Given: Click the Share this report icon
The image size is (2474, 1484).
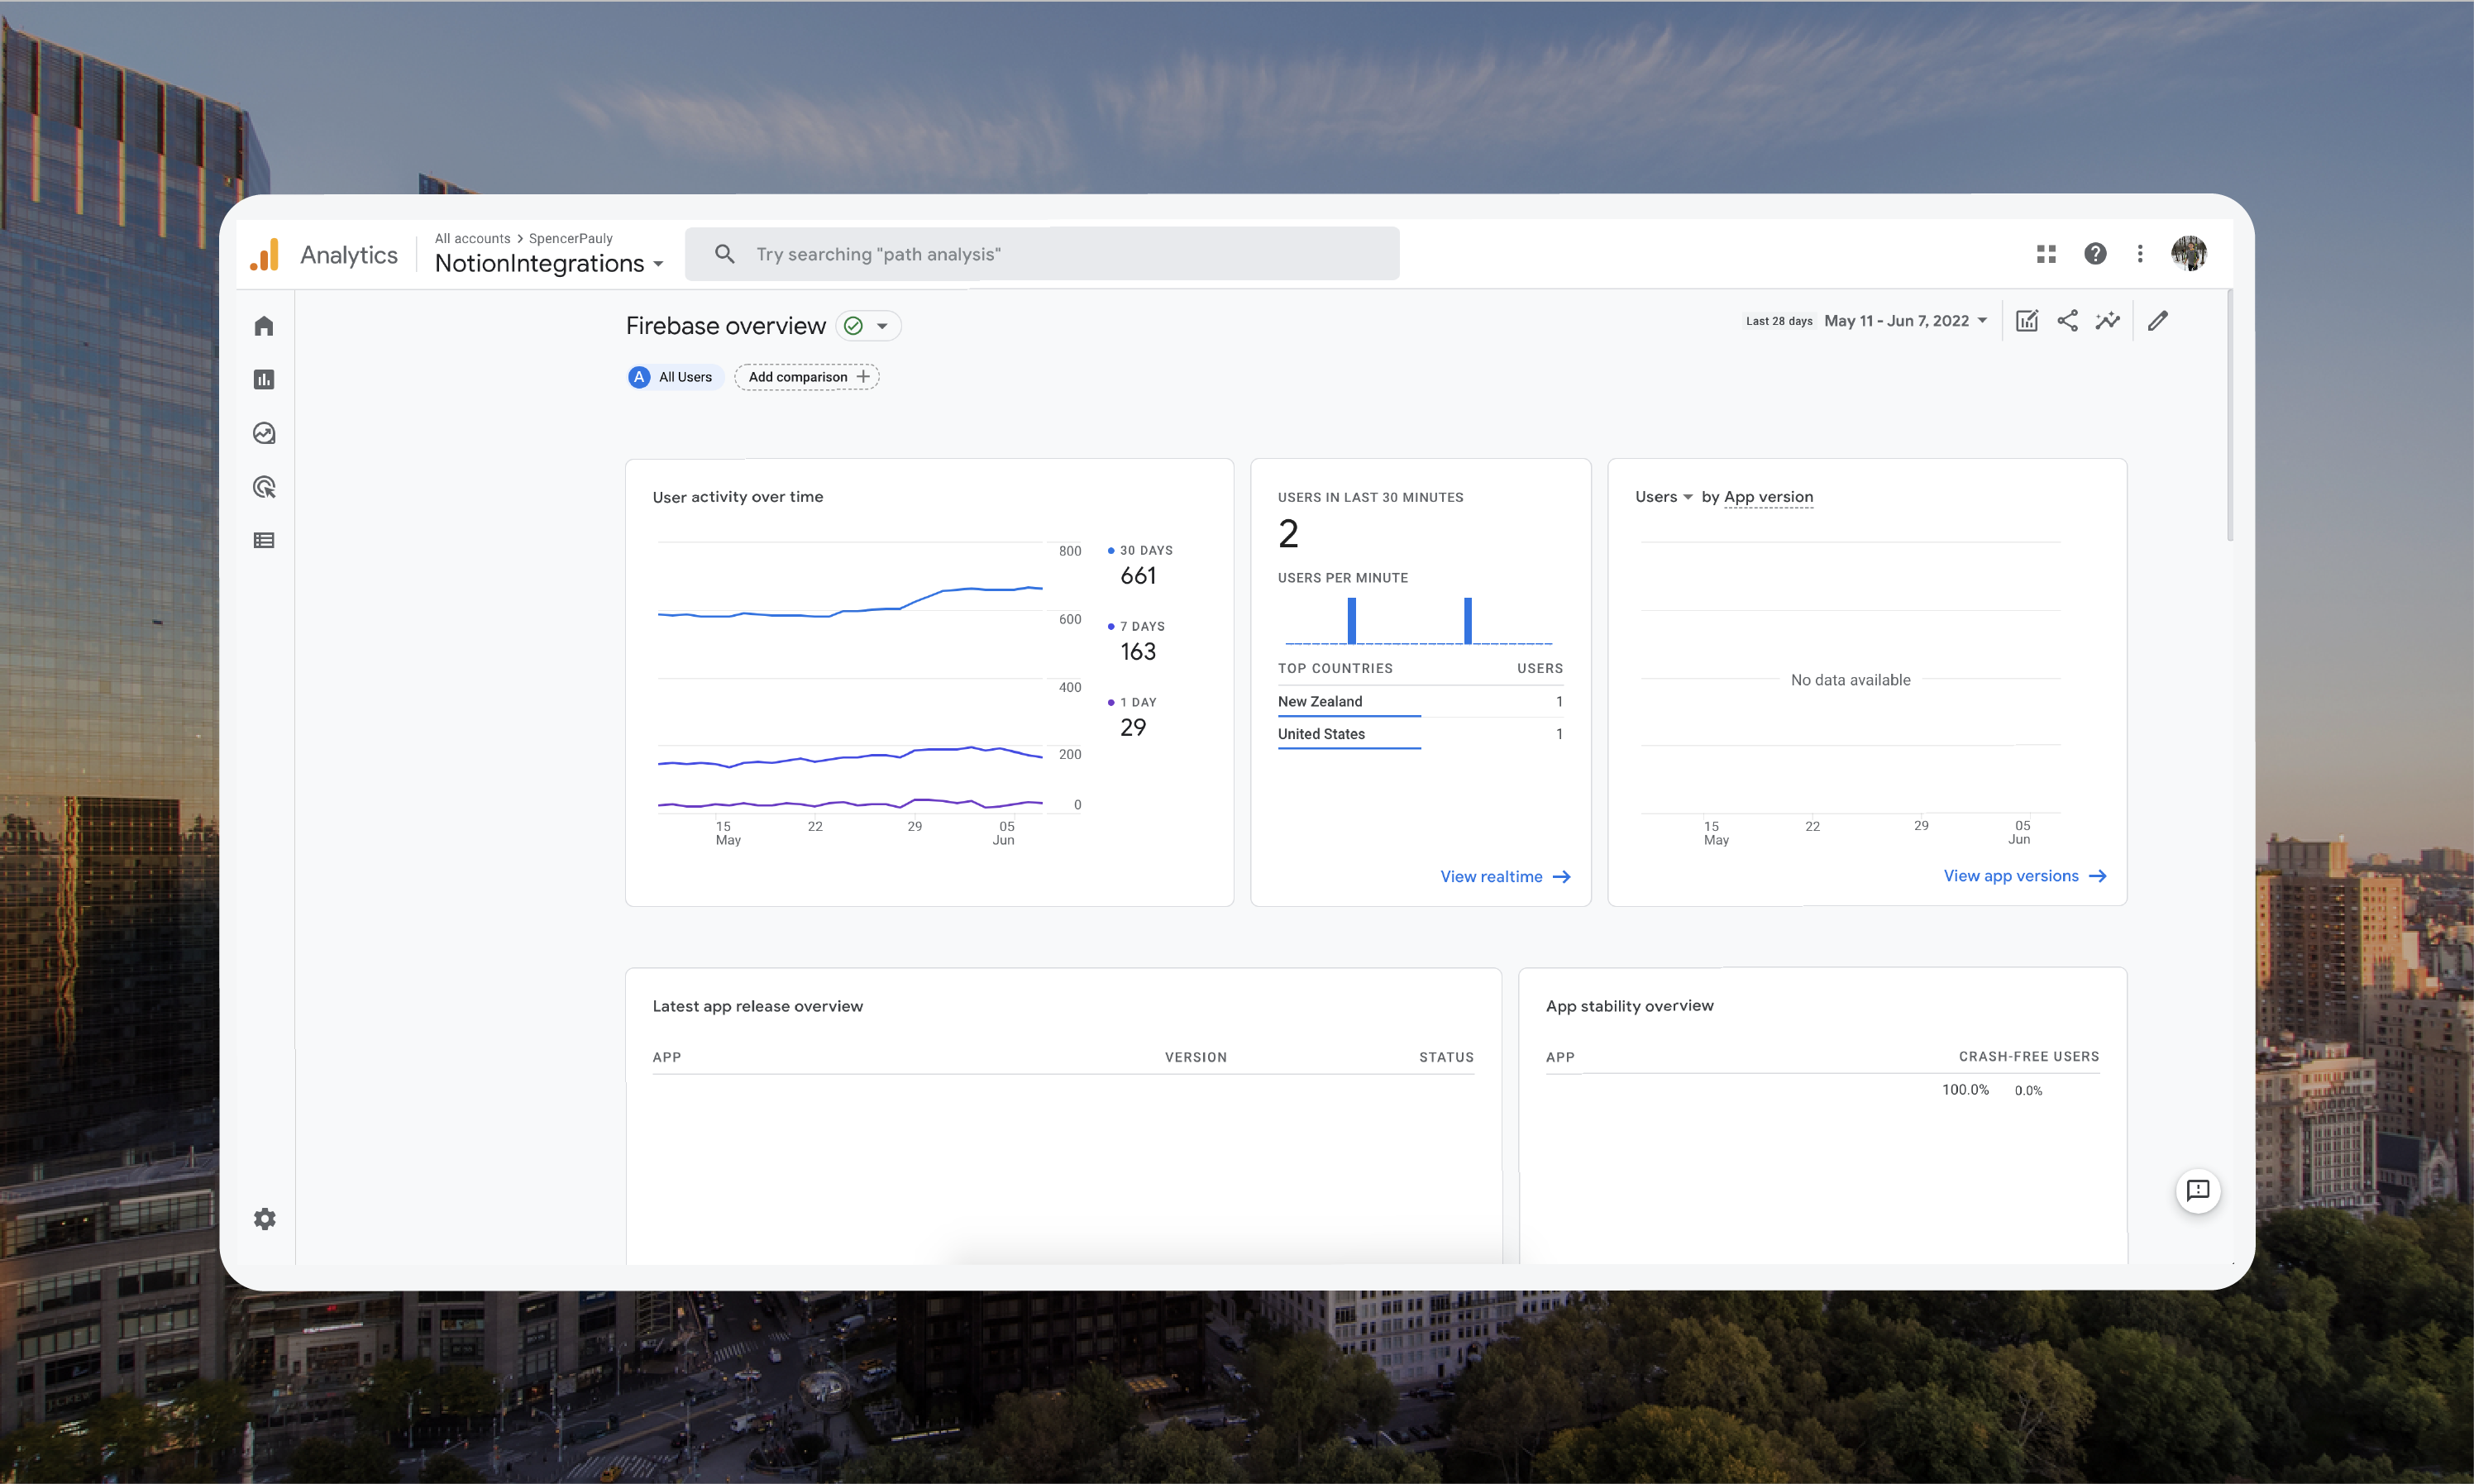Looking at the screenshot, I should pyautogui.click(x=2067, y=321).
